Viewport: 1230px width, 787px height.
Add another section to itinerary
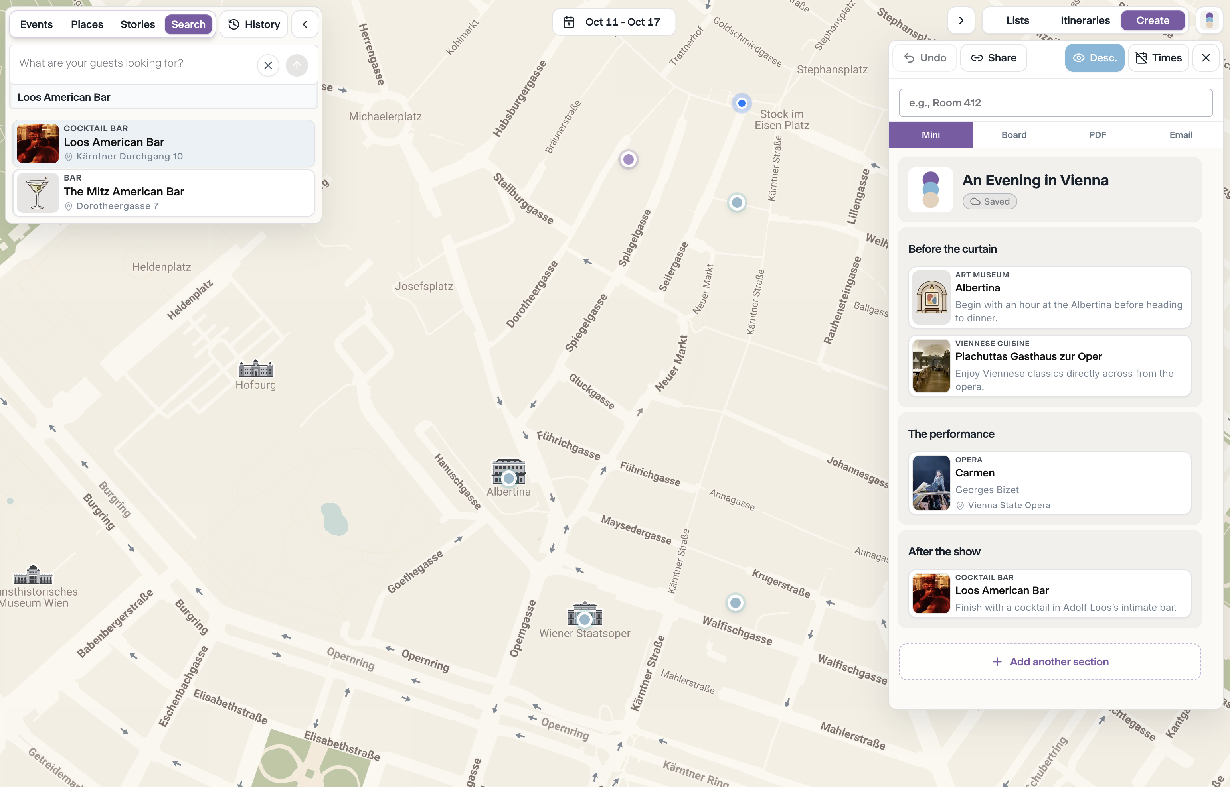click(1050, 661)
